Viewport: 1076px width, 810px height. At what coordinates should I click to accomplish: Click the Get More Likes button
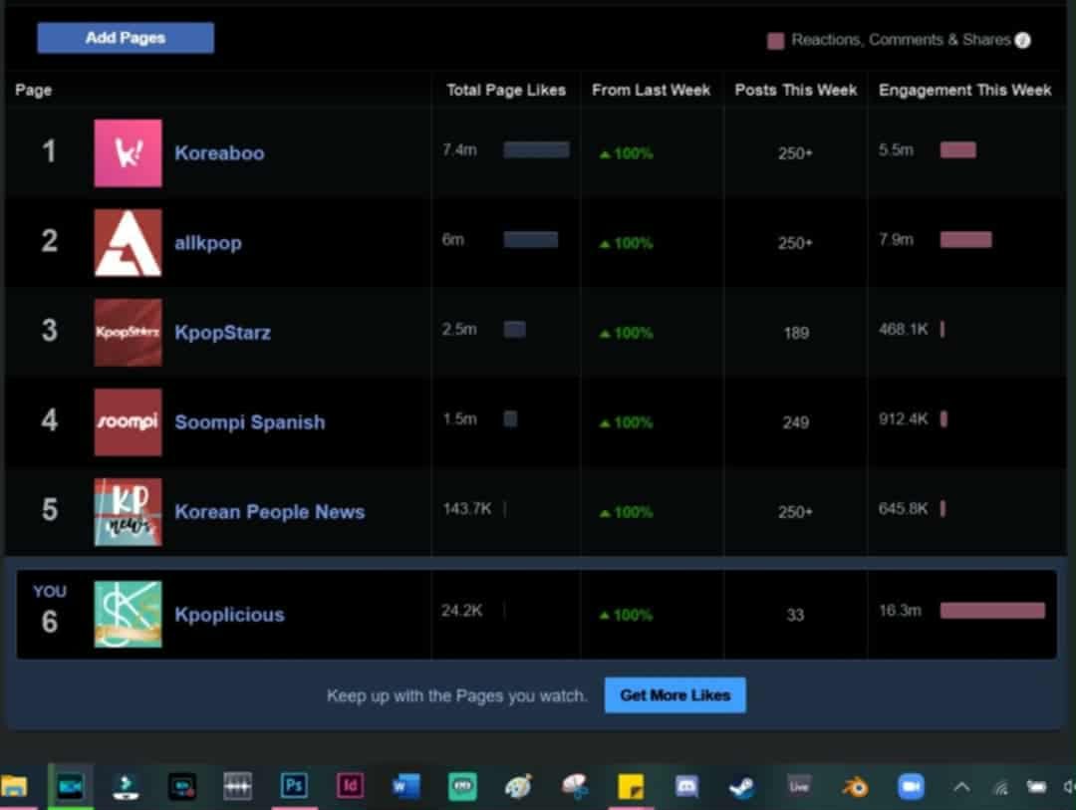674,695
